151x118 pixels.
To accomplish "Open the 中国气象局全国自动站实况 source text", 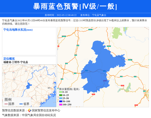I will coord(39,115).
